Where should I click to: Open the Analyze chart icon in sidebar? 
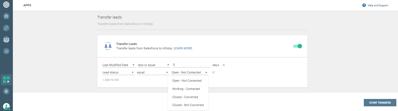[6, 51]
